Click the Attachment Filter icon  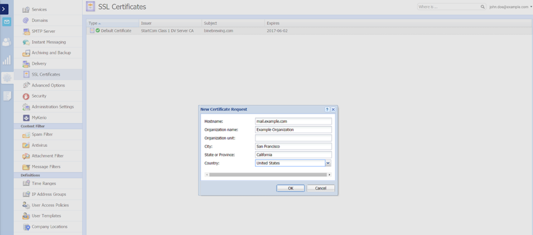click(26, 156)
